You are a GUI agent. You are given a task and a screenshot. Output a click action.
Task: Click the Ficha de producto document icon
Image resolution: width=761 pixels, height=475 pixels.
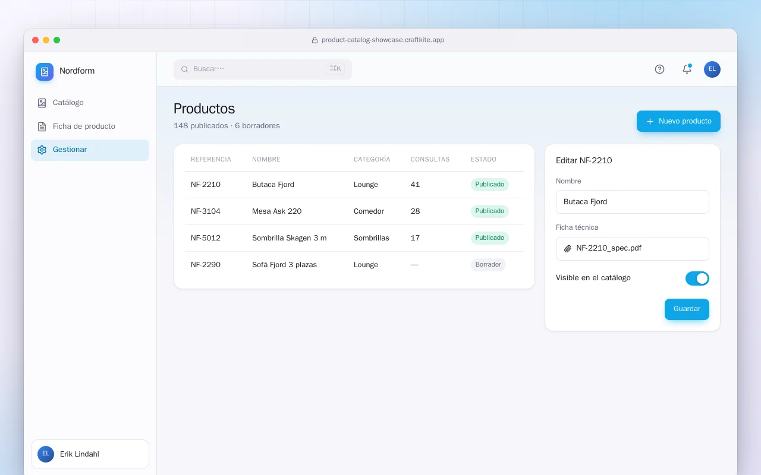click(42, 126)
